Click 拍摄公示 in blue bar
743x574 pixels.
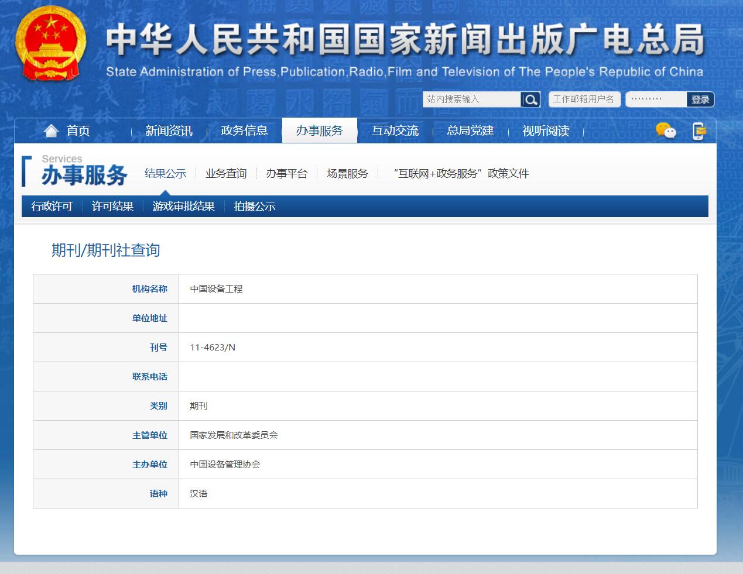[255, 207]
